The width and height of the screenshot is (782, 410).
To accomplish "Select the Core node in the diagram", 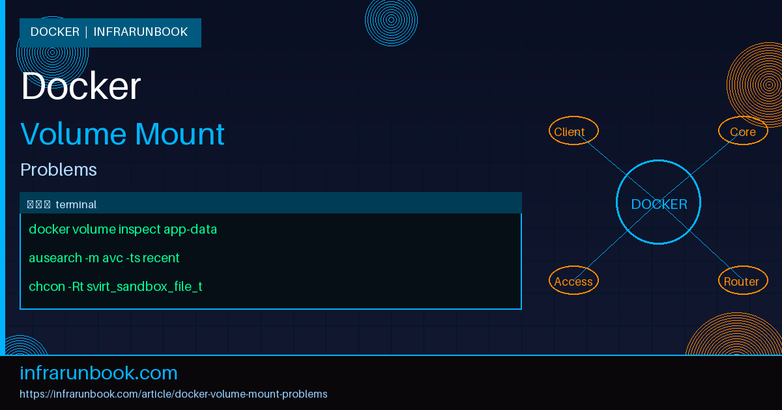I will [742, 131].
